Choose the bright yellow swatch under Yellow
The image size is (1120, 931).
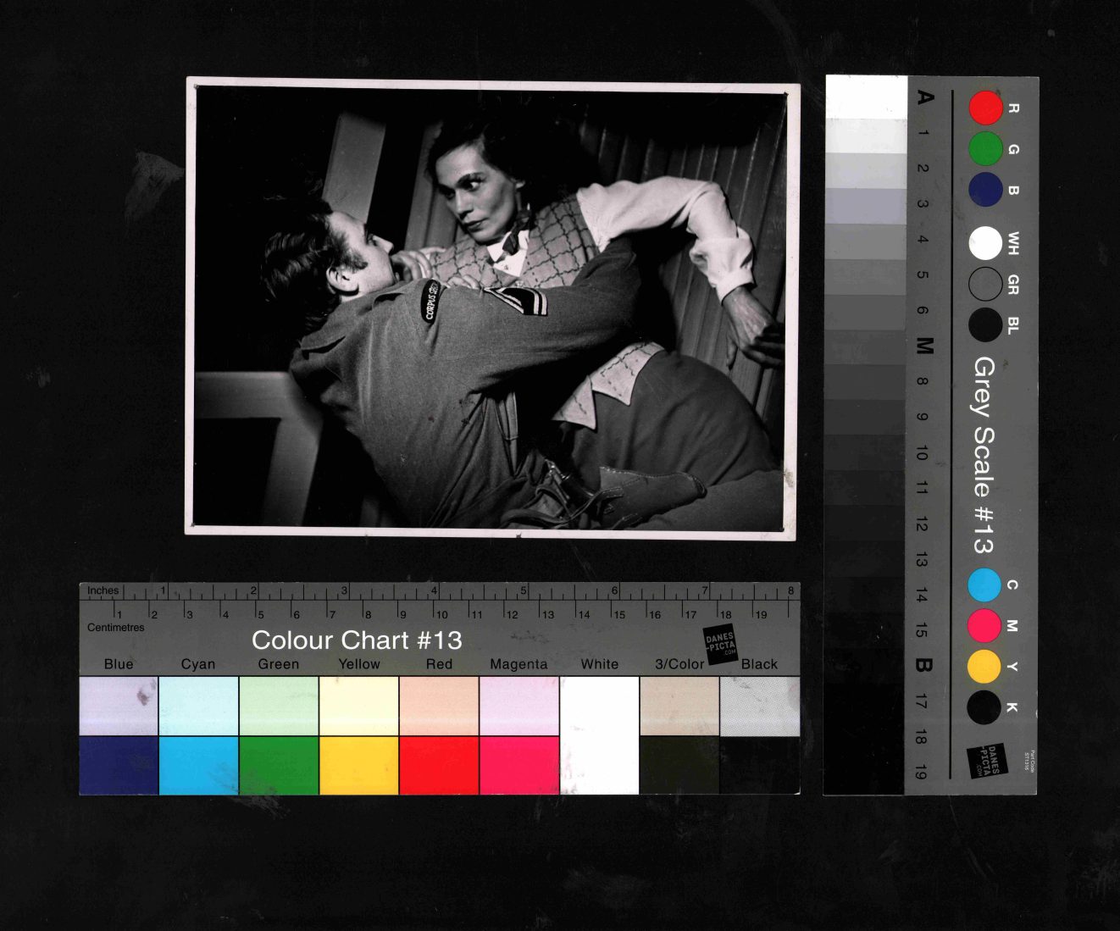(x=358, y=766)
